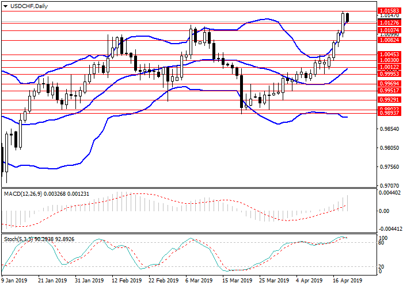Click the 15 Mar 2019 date label
The image size is (403, 287).
pos(237,281)
